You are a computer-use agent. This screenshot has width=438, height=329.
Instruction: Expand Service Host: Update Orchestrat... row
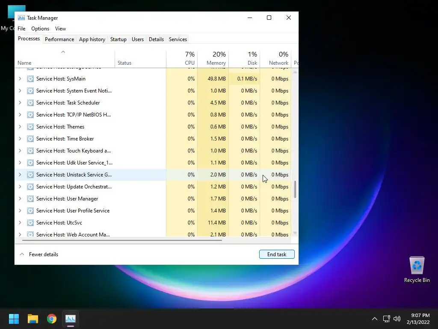tap(20, 187)
